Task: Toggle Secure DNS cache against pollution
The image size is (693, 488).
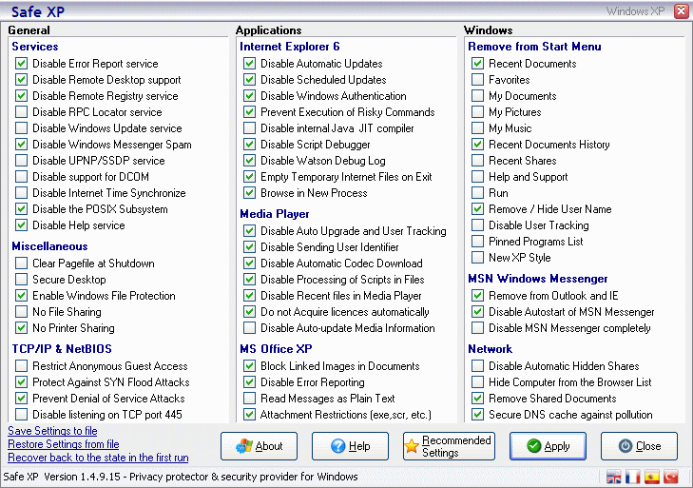Action: (477, 414)
